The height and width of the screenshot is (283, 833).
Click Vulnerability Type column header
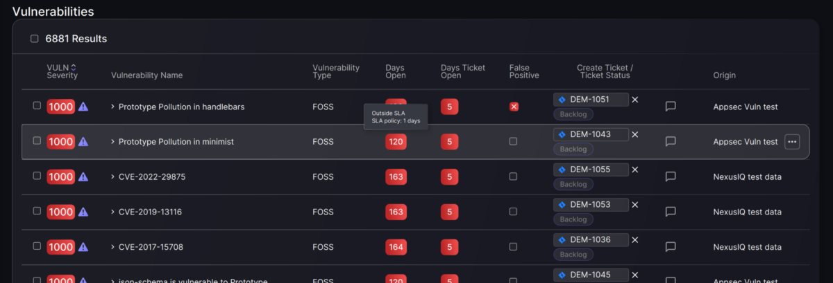coord(336,71)
